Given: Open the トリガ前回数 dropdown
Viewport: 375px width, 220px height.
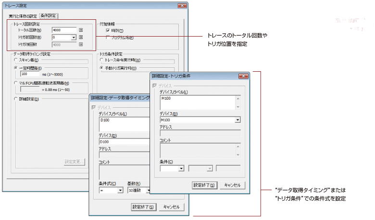Looking at the screenshot, I should coord(74,37).
